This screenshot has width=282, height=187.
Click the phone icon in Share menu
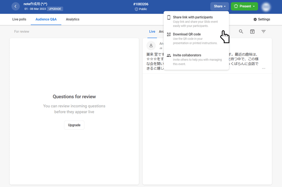[x=169, y=17]
